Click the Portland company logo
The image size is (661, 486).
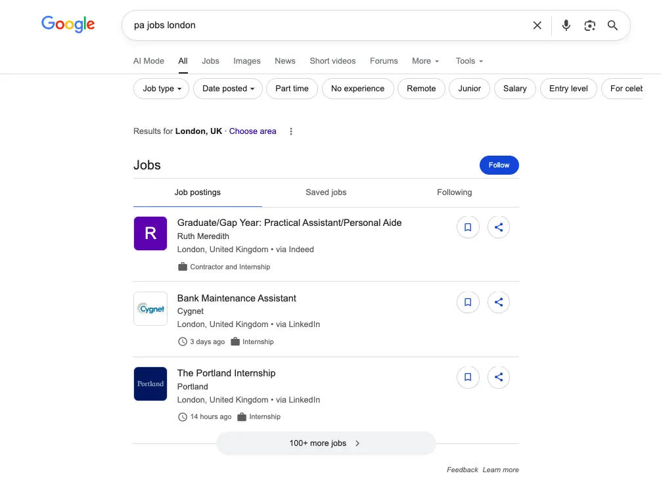coord(150,384)
